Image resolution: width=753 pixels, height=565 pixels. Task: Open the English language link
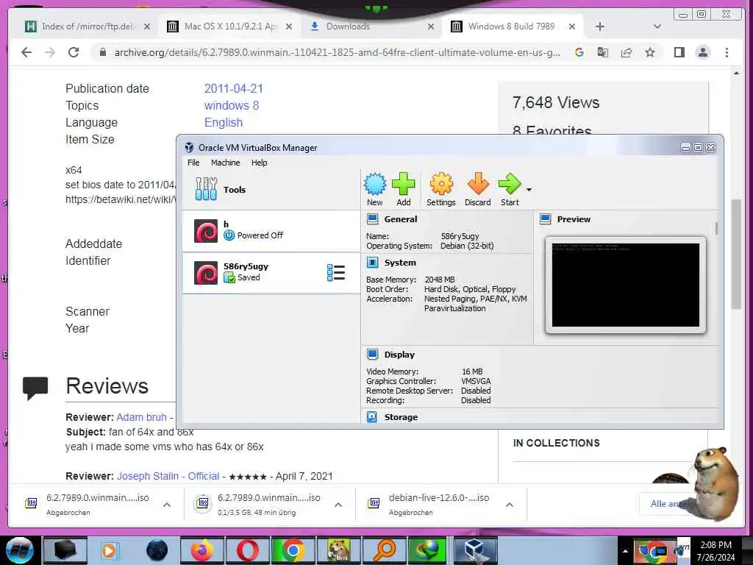pos(224,123)
